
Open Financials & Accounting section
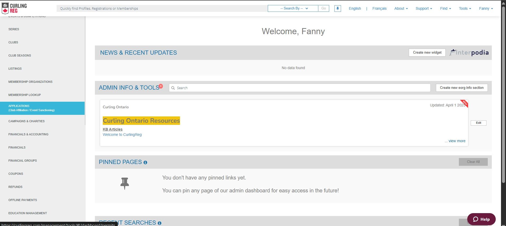pyautogui.click(x=42, y=134)
